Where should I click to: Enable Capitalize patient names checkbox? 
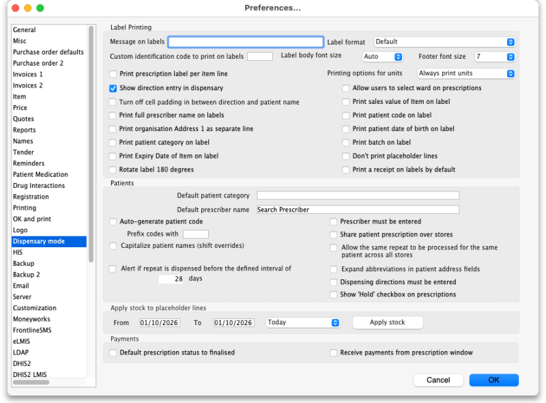pyautogui.click(x=113, y=246)
